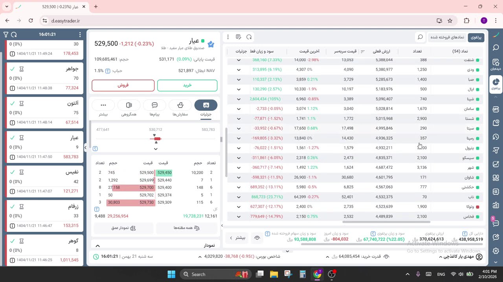Click the filter icon above order list

[x=6, y=34]
